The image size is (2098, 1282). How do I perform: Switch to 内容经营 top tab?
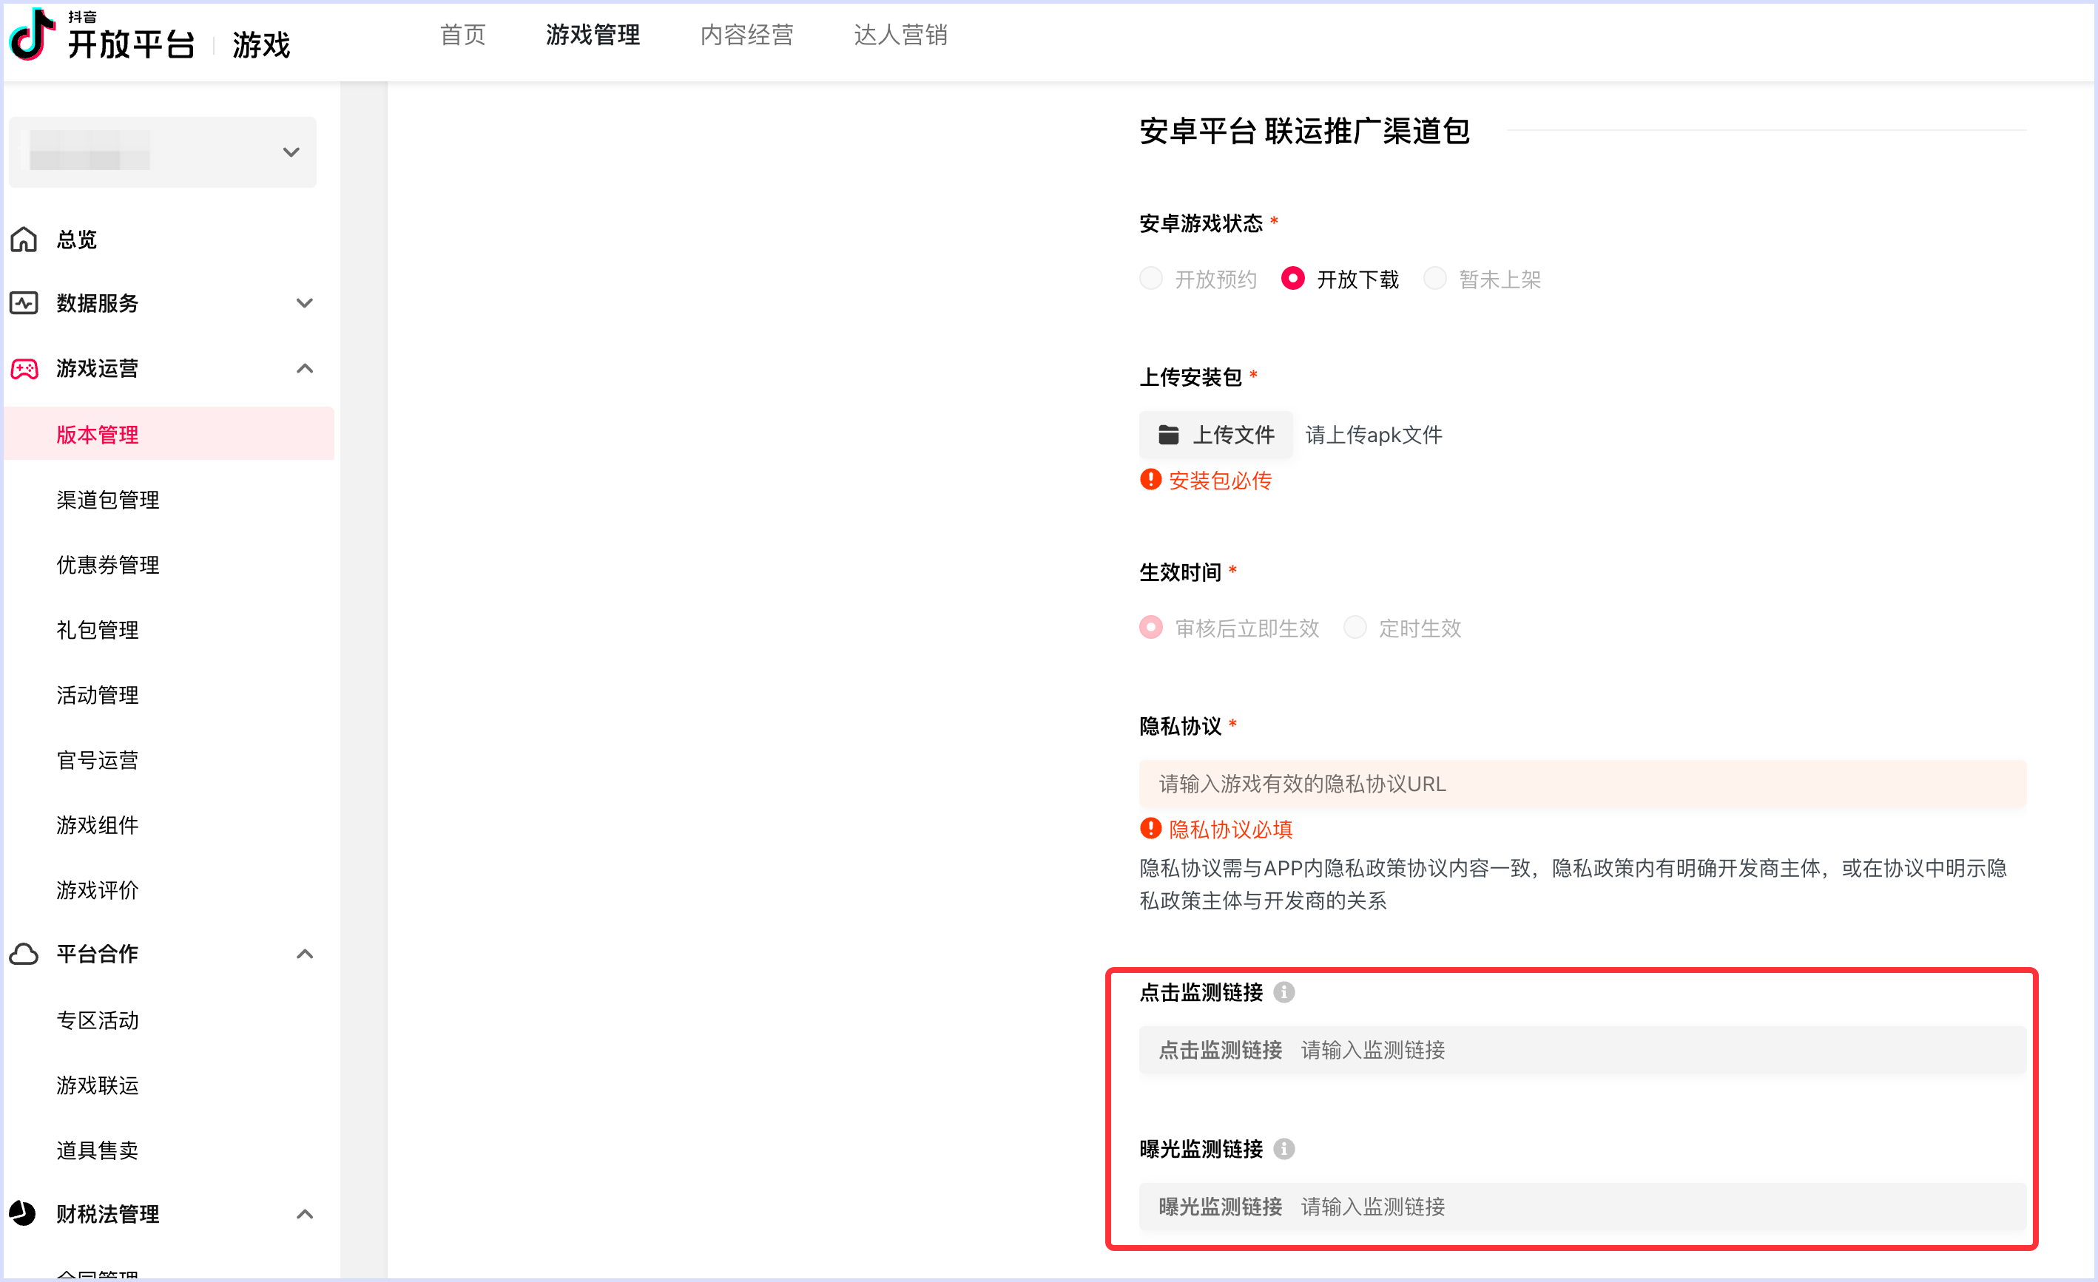coord(748,35)
